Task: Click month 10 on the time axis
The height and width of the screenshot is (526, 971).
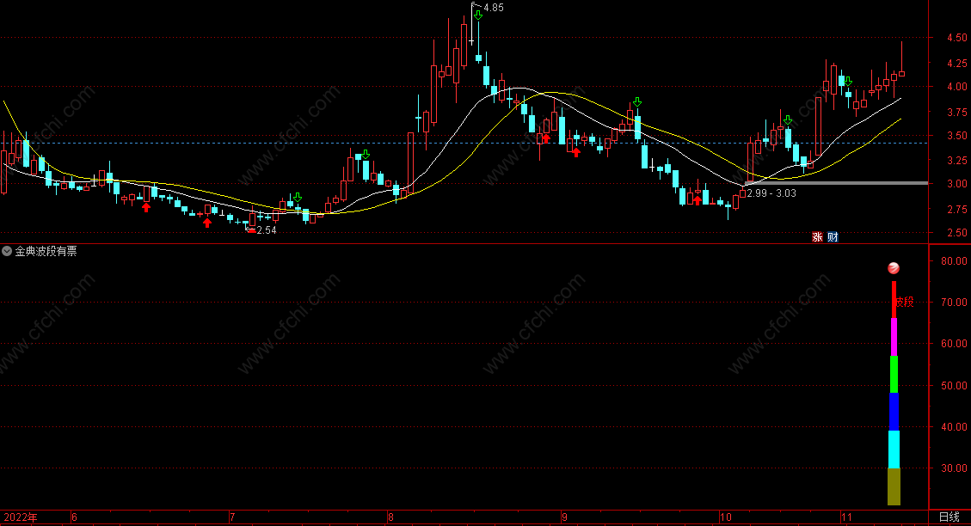Action: click(x=725, y=517)
